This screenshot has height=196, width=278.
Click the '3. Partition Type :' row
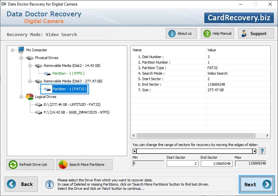200,68
